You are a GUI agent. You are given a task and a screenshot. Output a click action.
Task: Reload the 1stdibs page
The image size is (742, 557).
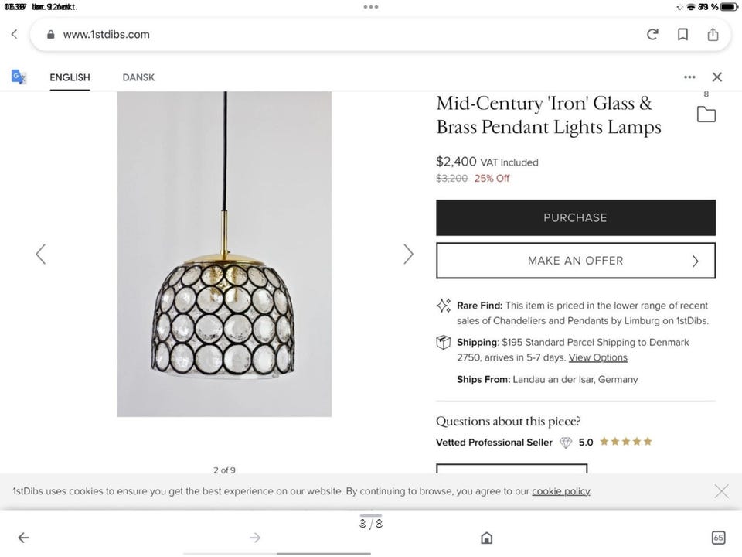(x=652, y=34)
